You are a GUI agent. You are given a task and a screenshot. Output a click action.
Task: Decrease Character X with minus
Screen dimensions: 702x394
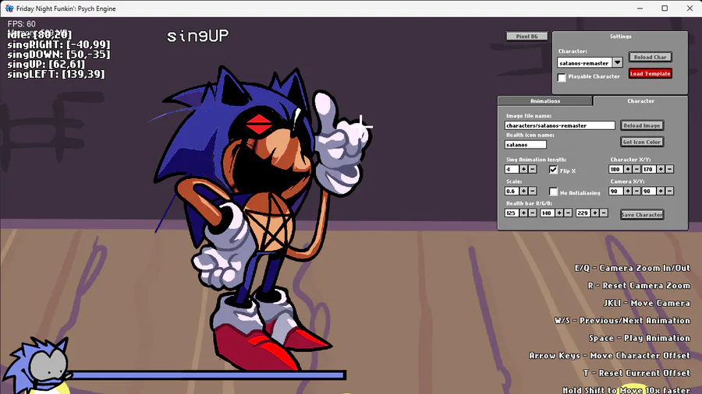coord(636,169)
